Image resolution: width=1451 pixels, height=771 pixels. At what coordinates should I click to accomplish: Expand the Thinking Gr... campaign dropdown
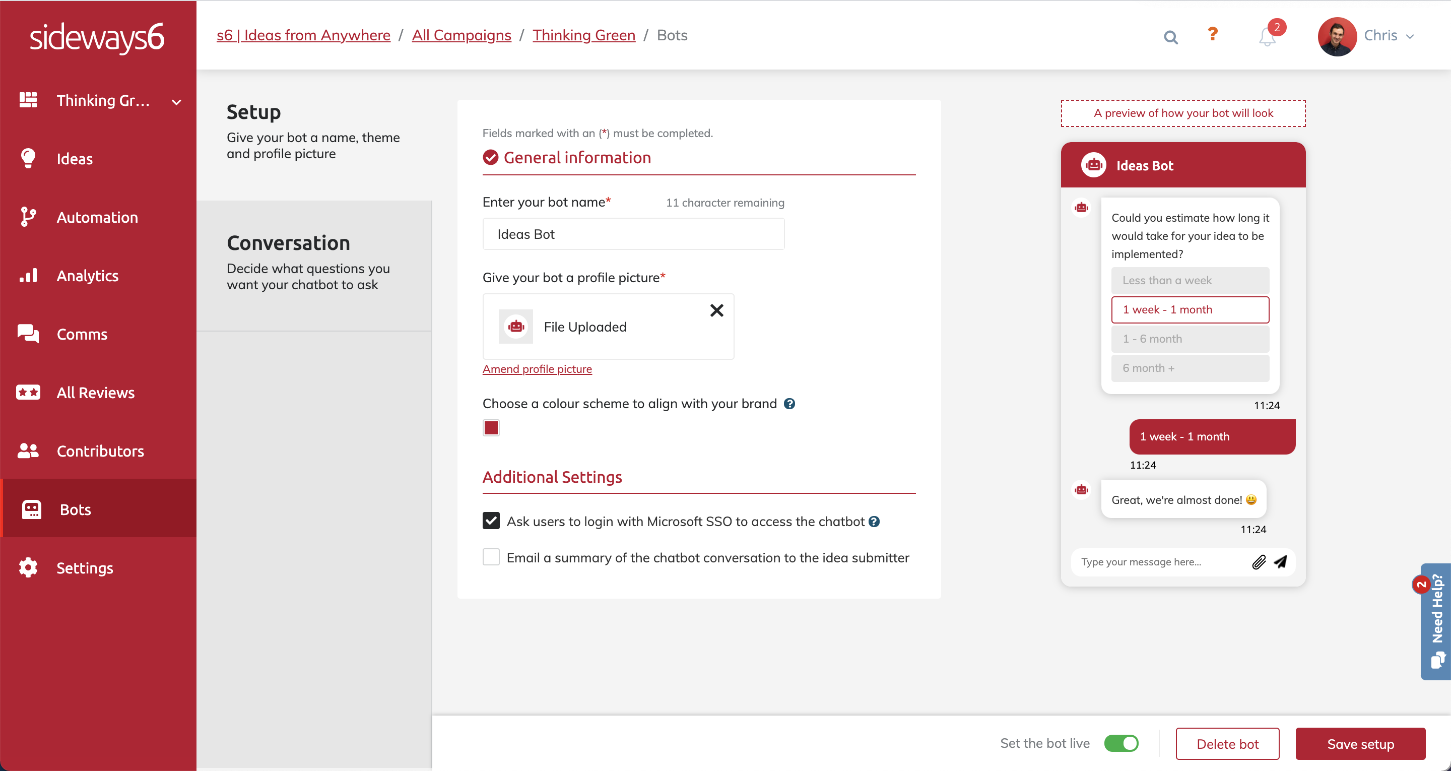pos(176,102)
